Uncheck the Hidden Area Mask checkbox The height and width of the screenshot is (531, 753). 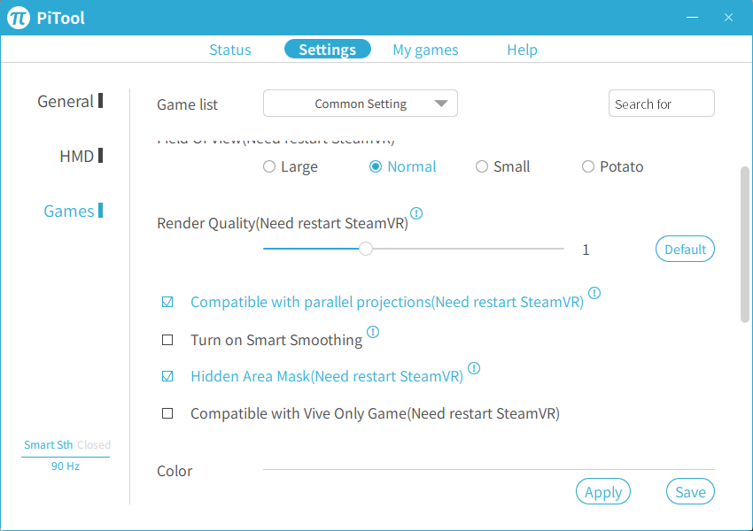tap(167, 377)
